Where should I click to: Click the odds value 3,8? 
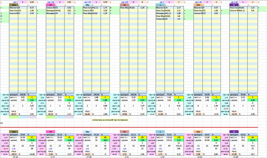coord(179,16)
